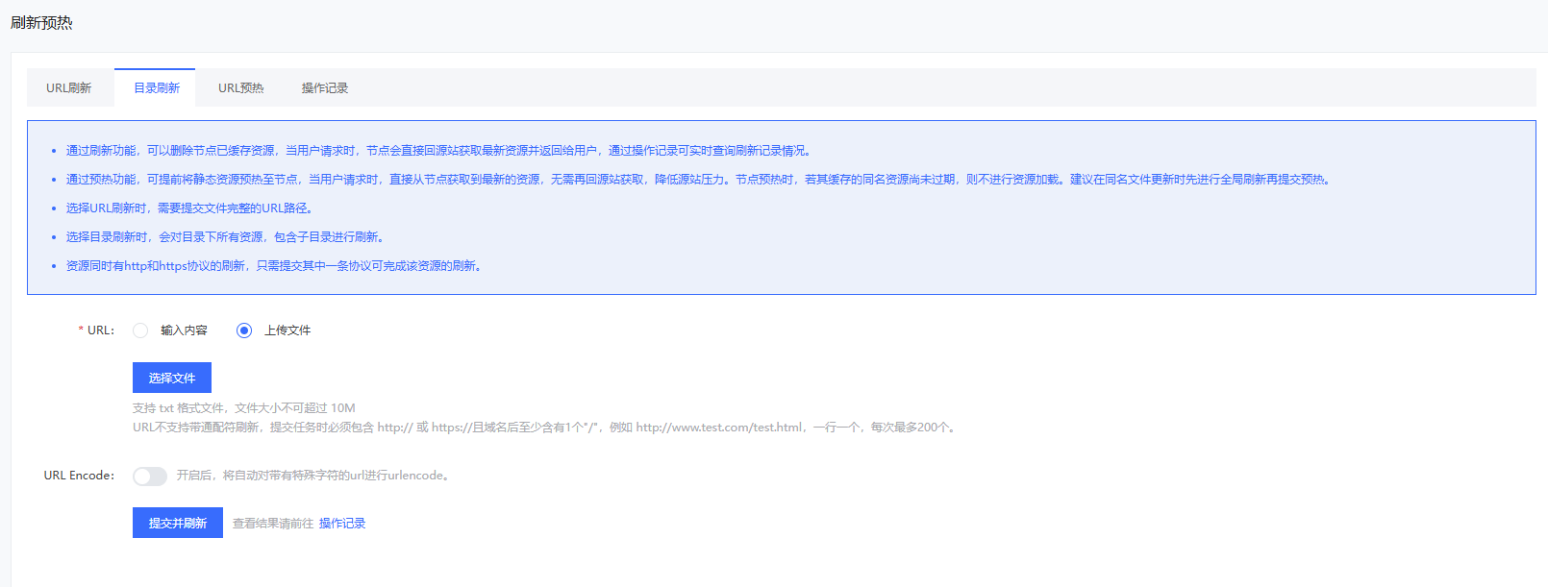The width and height of the screenshot is (1548, 587).
Task: Select the 输入内容 radio button circle
Action: 140,330
